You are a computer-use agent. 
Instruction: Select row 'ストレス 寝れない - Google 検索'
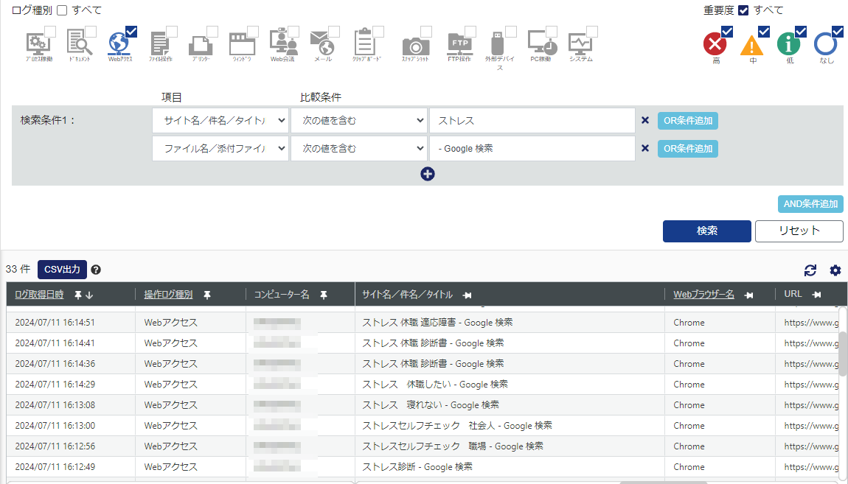pyautogui.click(x=423, y=405)
